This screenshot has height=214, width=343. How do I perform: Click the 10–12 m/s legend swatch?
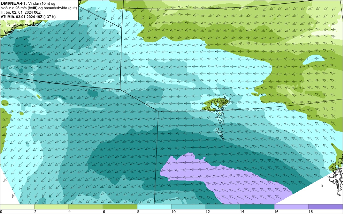click(x=189, y=207)
